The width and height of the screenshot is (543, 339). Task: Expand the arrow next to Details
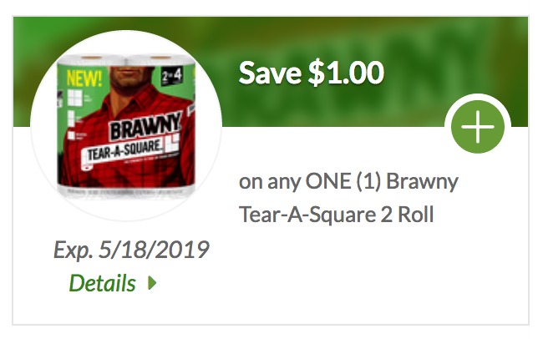tap(152, 283)
